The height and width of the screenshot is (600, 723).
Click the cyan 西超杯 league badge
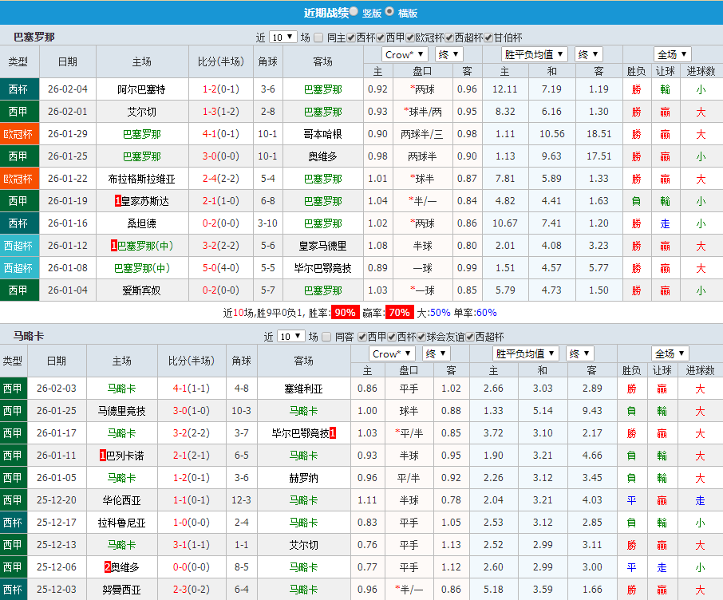(19, 246)
